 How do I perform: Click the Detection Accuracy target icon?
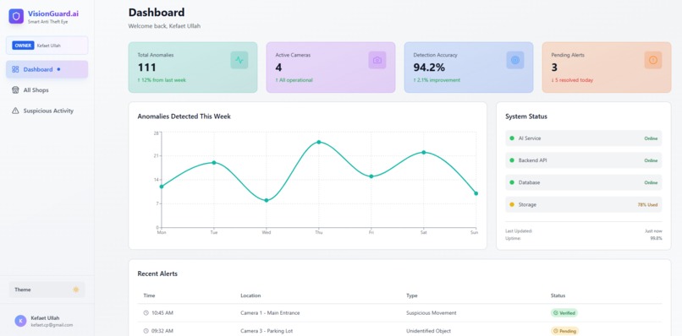pos(515,60)
